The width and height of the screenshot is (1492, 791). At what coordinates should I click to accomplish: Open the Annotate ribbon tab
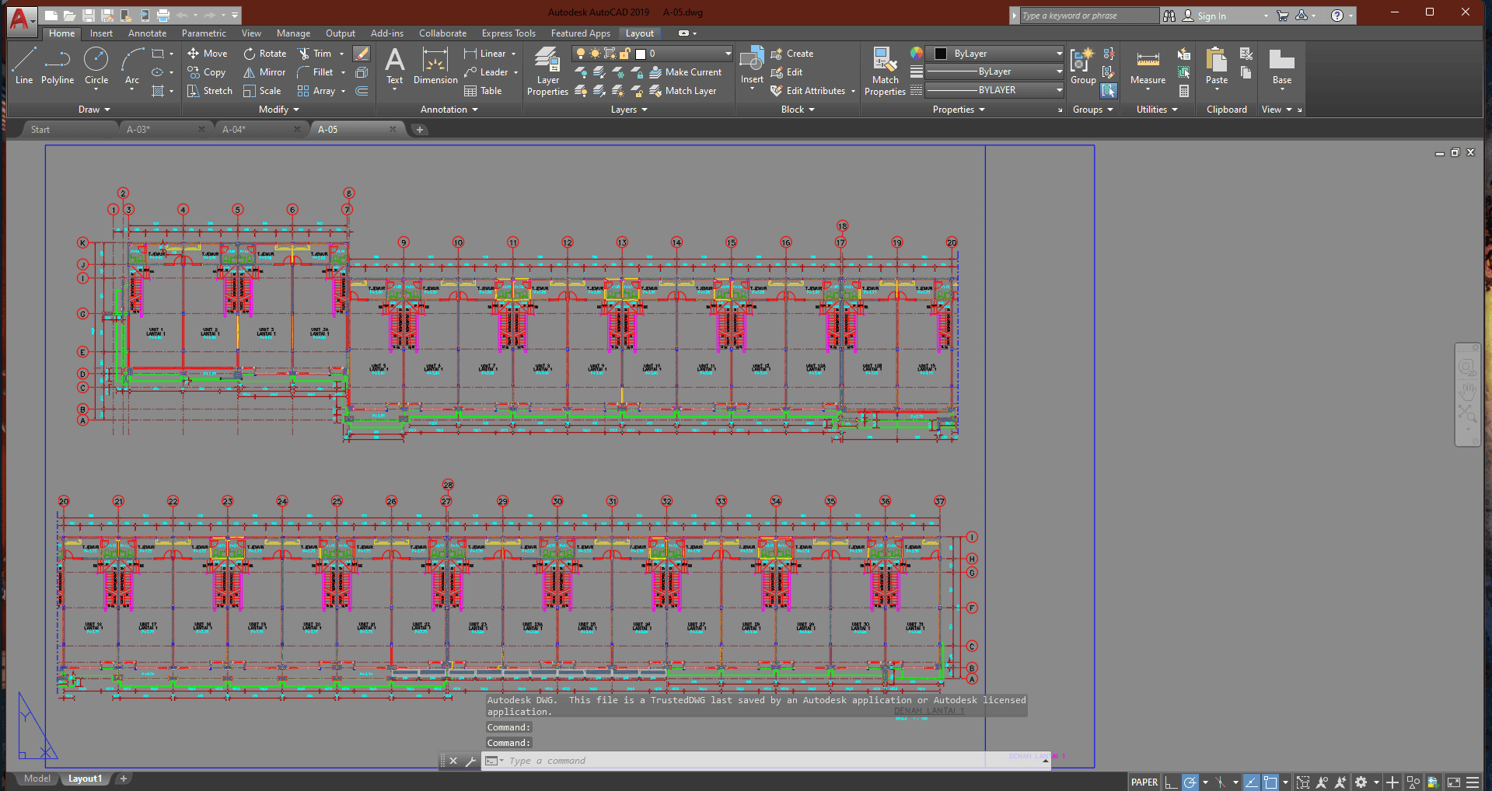[147, 33]
